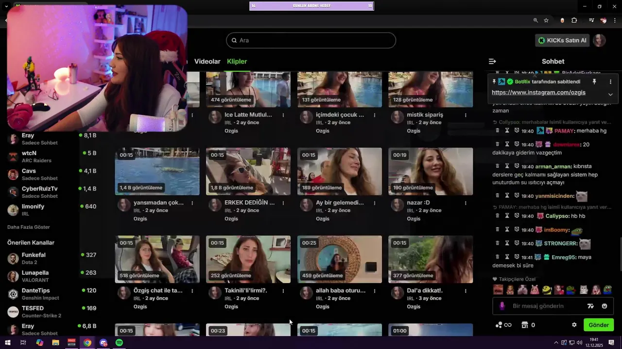Send message with Gönder button
Image resolution: width=622 pixels, height=349 pixels.
(598, 325)
